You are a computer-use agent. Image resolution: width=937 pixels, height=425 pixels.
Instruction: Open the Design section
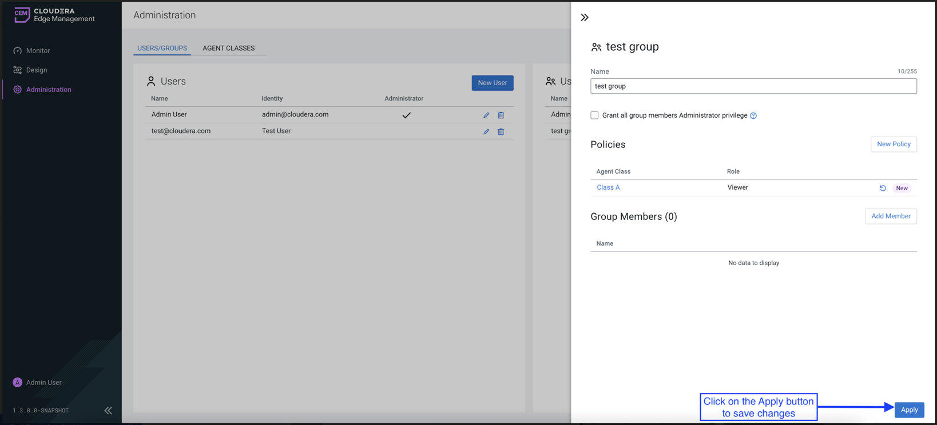(x=37, y=70)
